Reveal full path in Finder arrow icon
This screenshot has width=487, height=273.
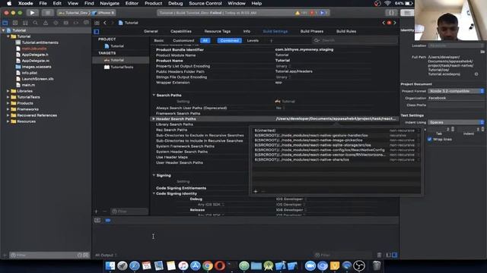point(476,74)
